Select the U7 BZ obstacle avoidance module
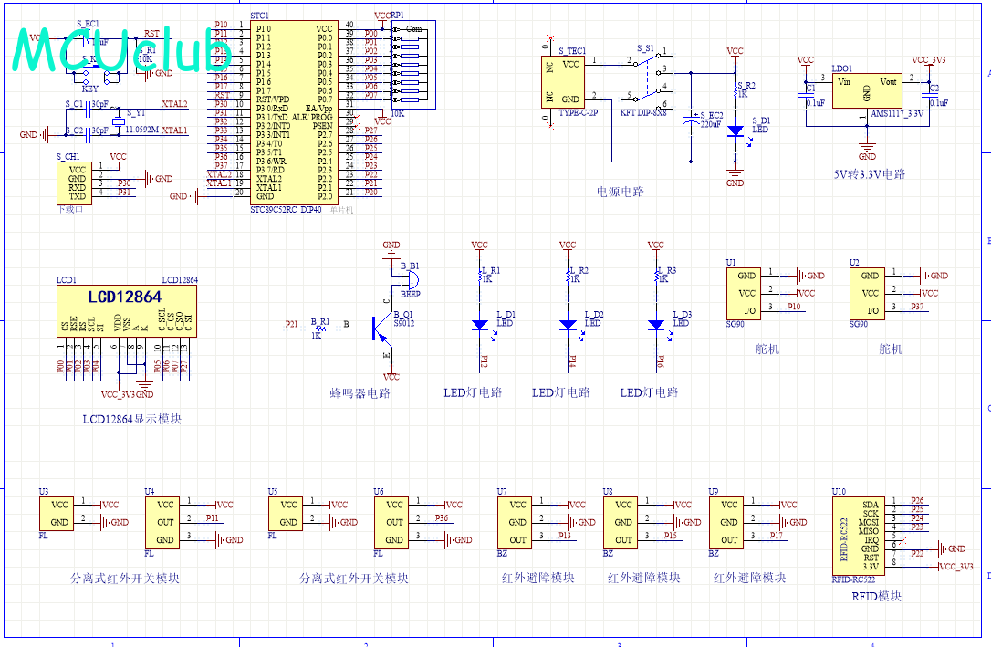Viewport: 991px width, 647px height. (x=517, y=522)
